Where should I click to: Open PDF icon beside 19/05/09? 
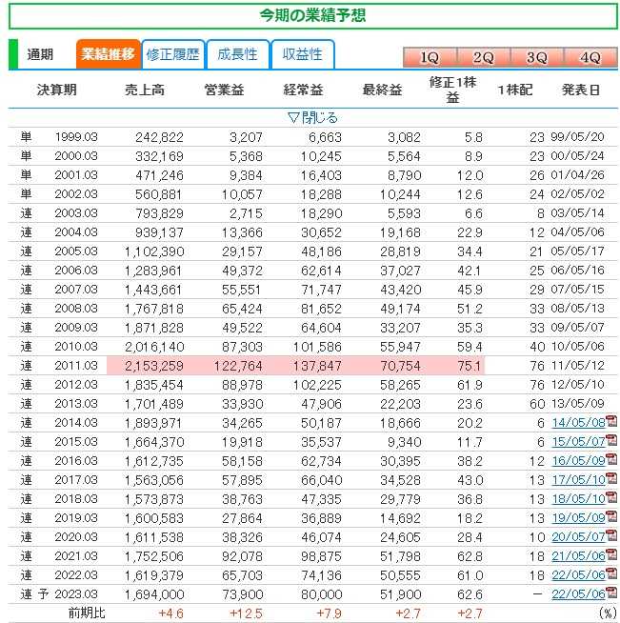click(611, 516)
